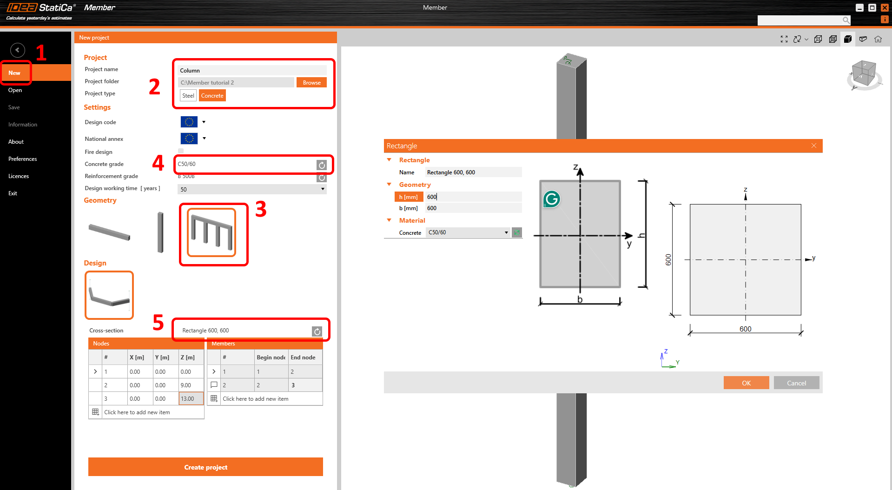This screenshot has height=490, width=892.
Task: Click the beam outline view icon
Action: click(x=863, y=40)
